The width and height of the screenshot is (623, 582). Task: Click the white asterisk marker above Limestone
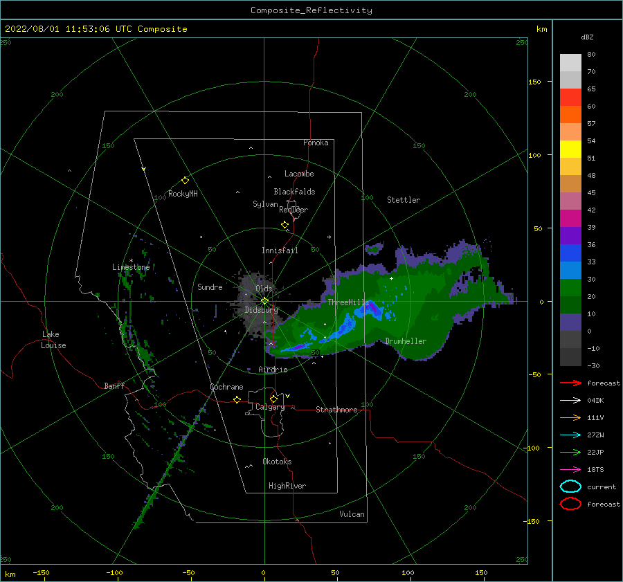131,261
